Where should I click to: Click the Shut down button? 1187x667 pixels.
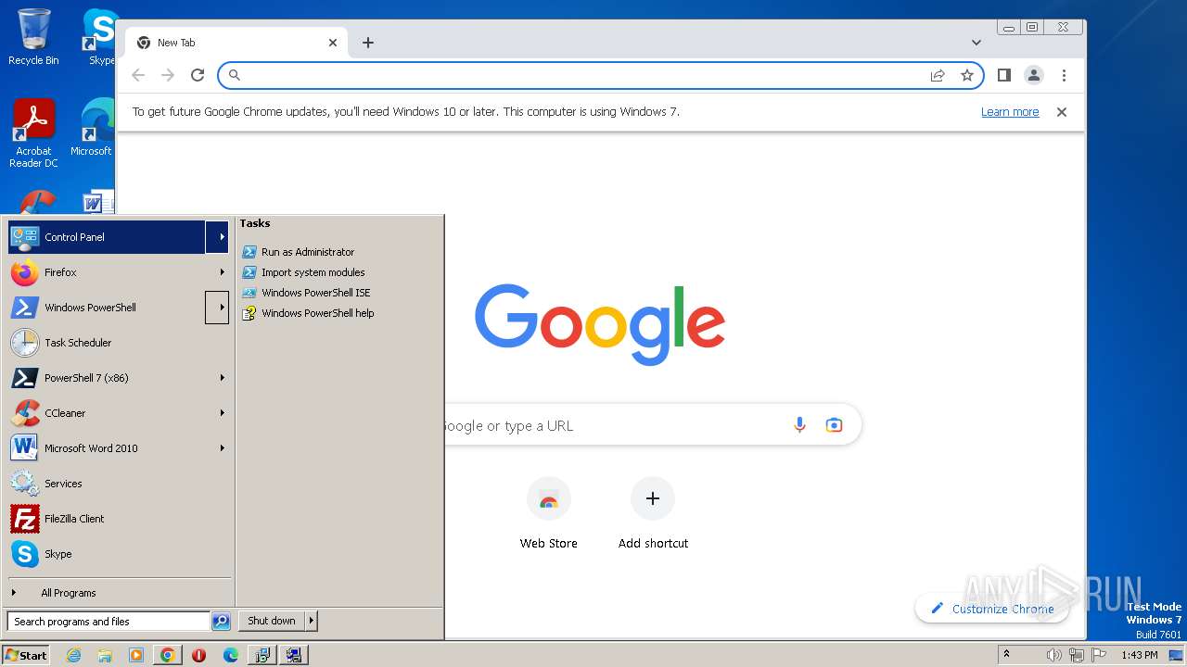click(272, 621)
